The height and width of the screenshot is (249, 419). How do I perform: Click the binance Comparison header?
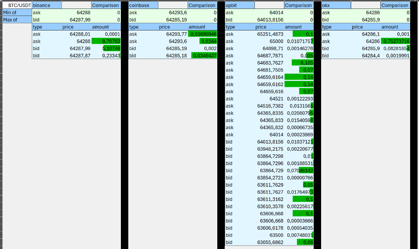106,5
